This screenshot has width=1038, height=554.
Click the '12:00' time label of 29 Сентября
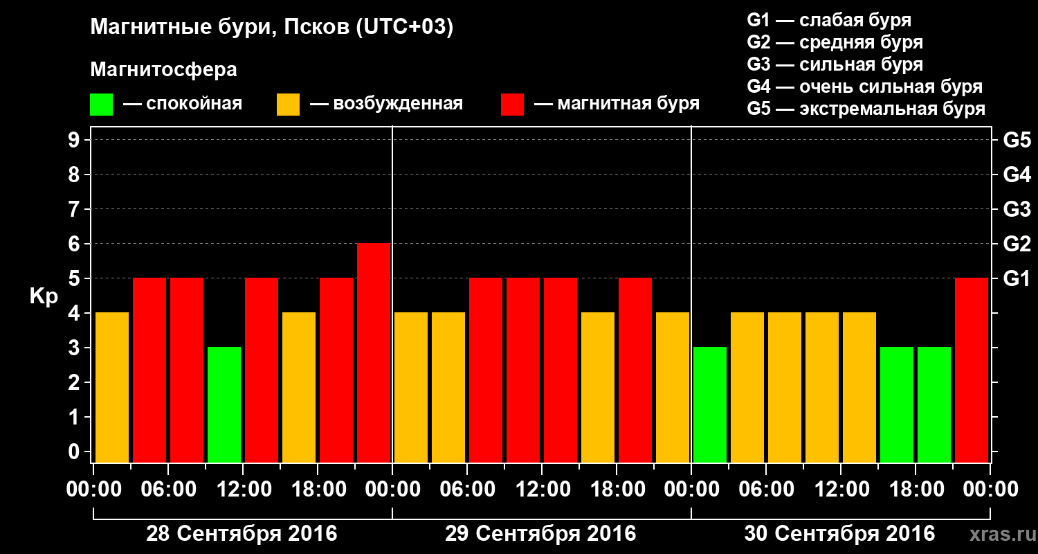tap(542, 489)
